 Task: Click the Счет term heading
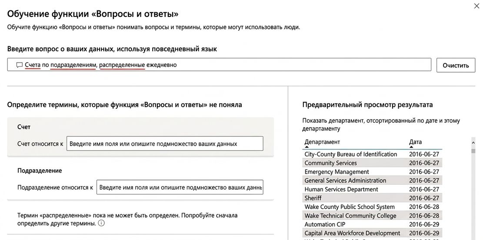[24, 127]
